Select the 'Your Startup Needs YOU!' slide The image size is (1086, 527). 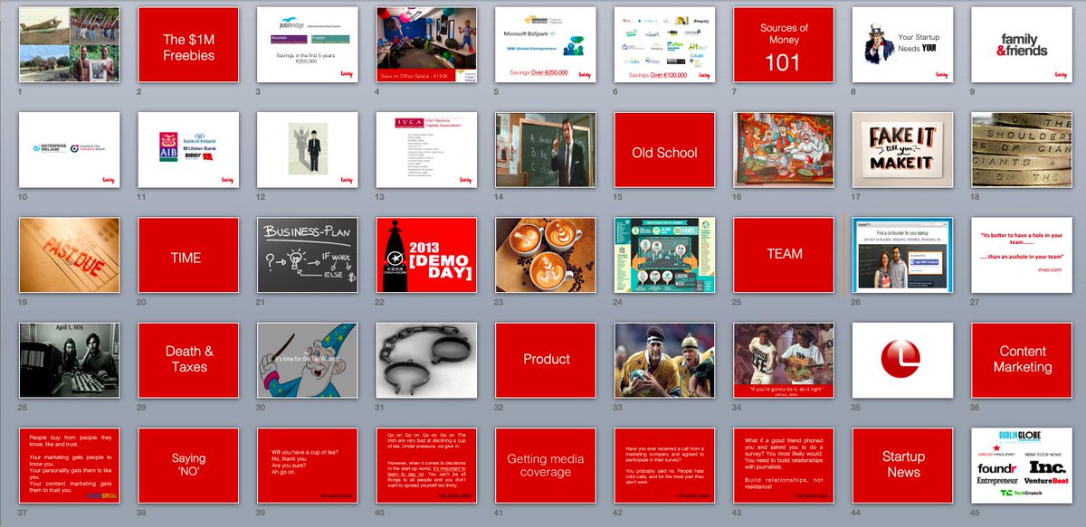[902, 44]
